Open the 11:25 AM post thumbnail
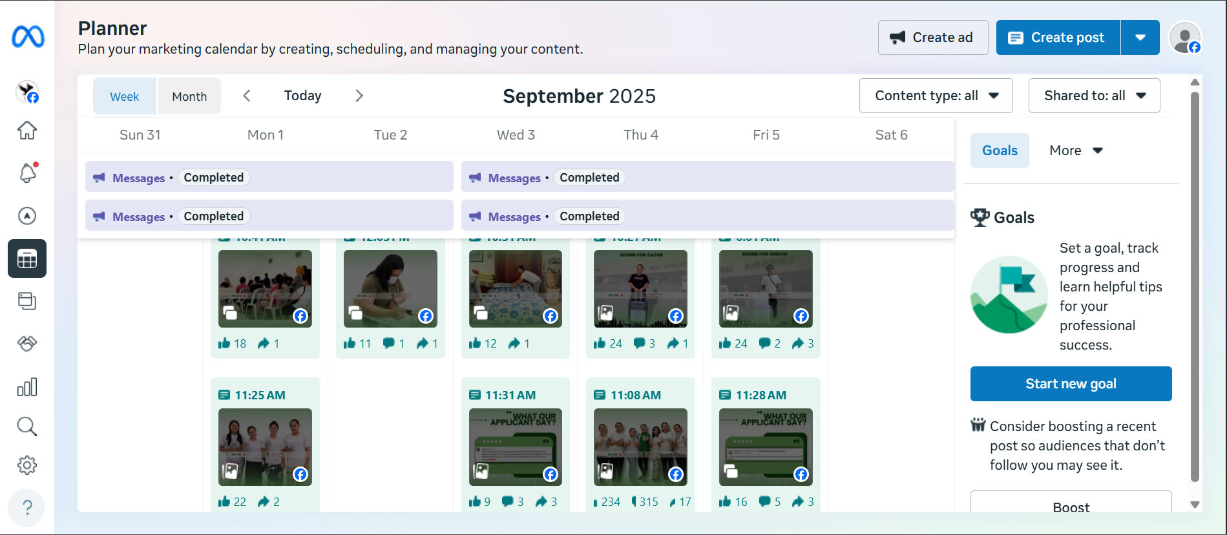This screenshot has width=1227, height=535. (265, 447)
